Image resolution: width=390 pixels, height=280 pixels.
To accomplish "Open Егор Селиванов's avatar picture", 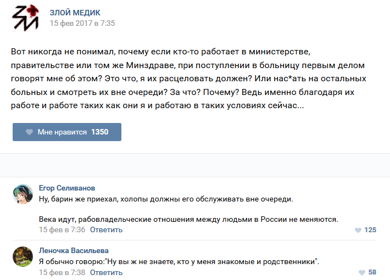I will click(x=23, y=194).
